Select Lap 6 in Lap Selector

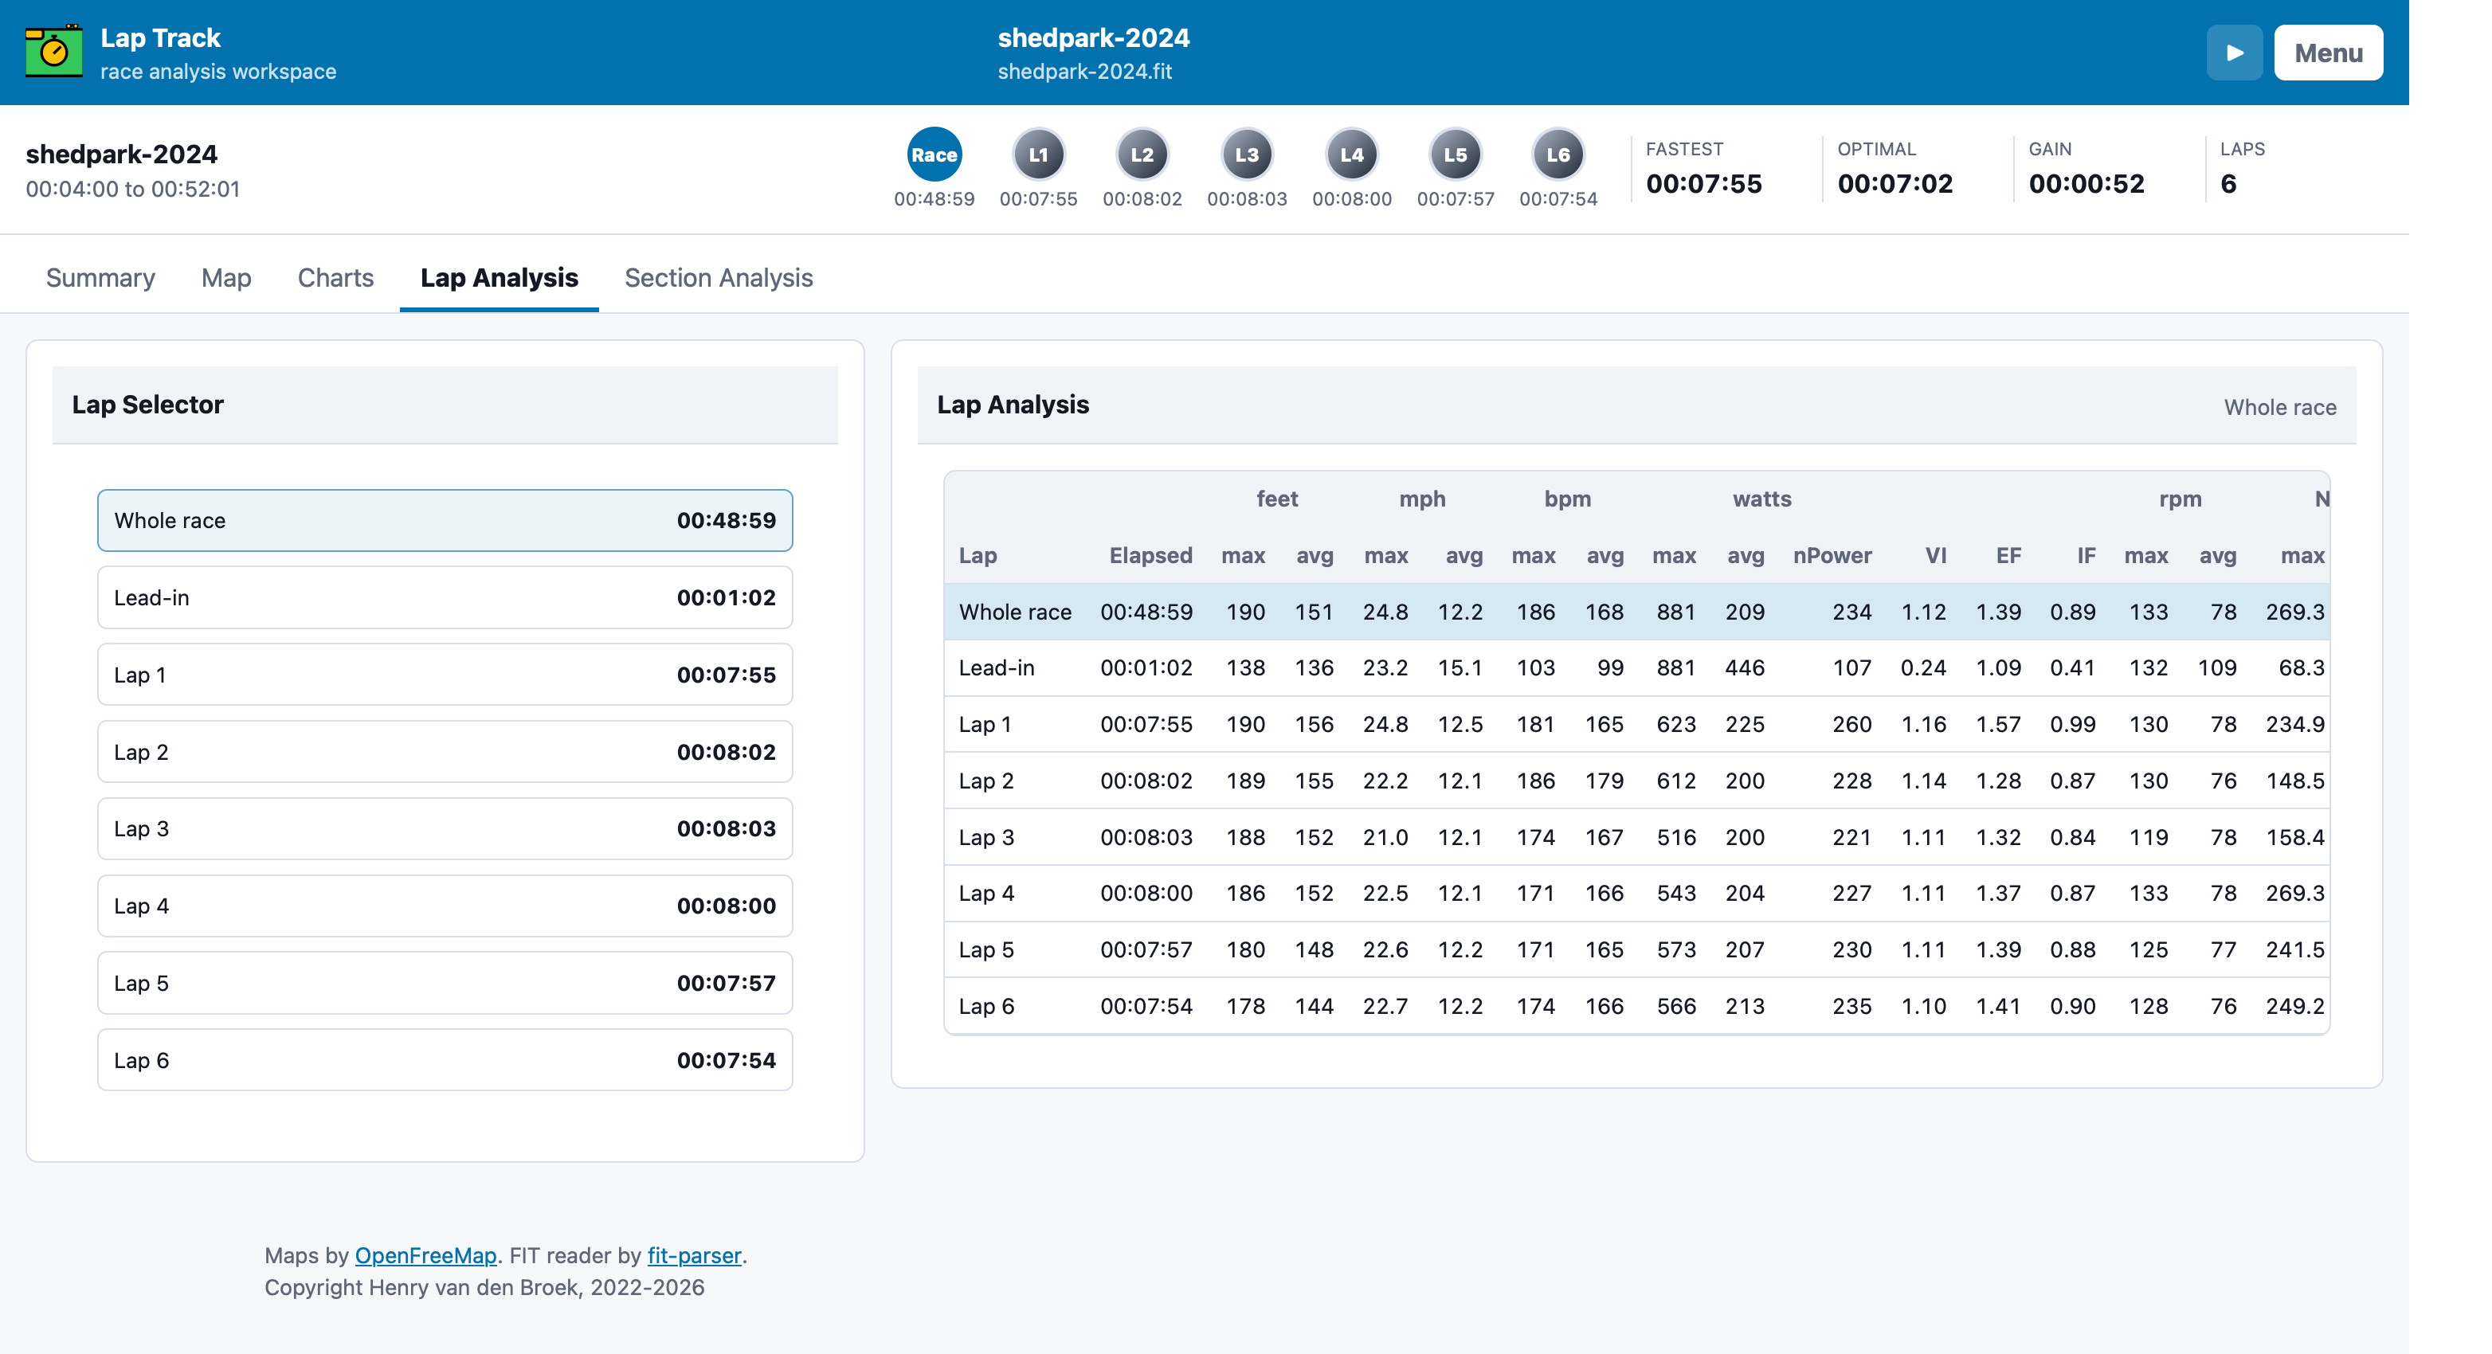pyautogui.click(x=445, y=1061)
